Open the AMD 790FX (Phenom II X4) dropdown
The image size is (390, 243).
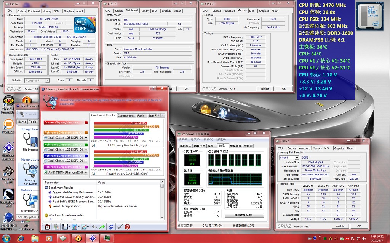pos(66,172)
